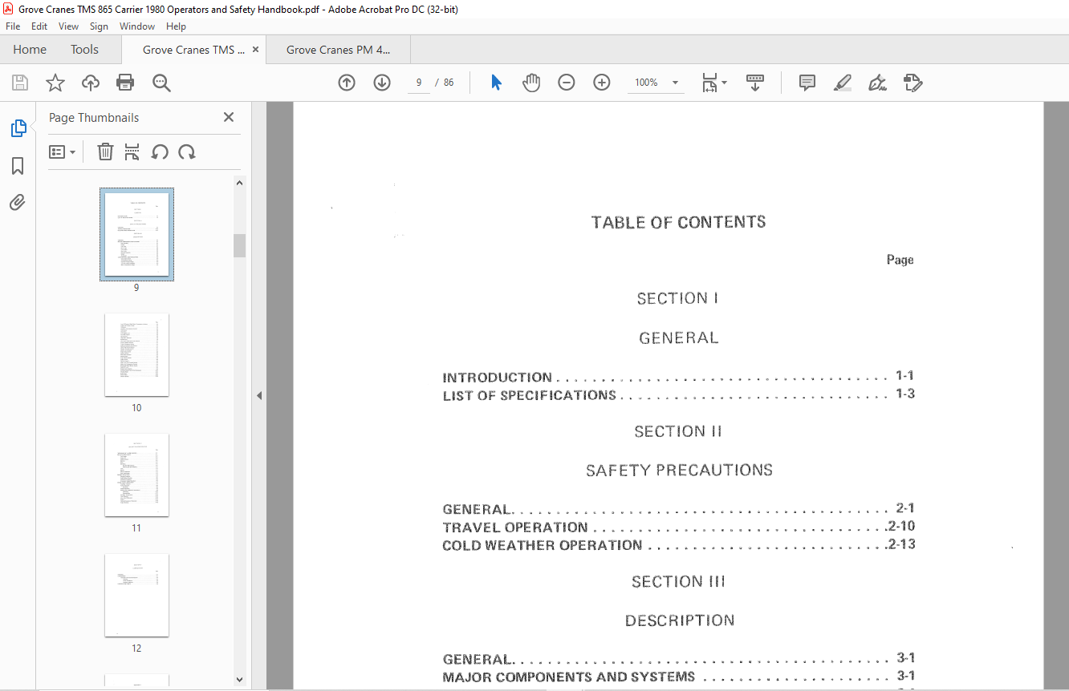
Task: Open the Sign menu
Action: [x=99, y=26]
